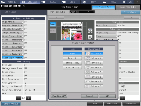Image resolution: width=141 pixels, height=106 pixels.
Task: Click the speaker volume icon
Action: (x=130, y=2)
